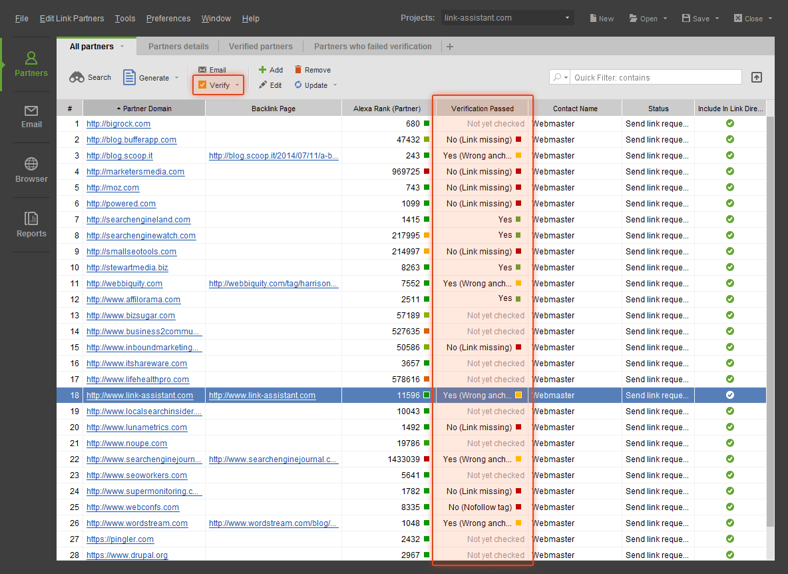Click the Email envelope toolbar button

coord(212,70)
